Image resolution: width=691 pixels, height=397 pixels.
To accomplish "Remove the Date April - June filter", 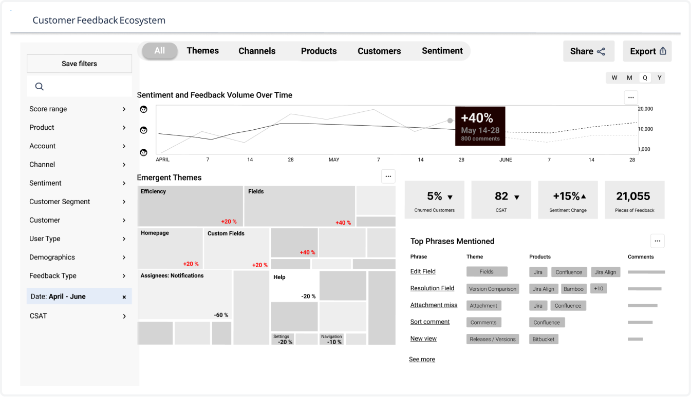I will (124, 297).
